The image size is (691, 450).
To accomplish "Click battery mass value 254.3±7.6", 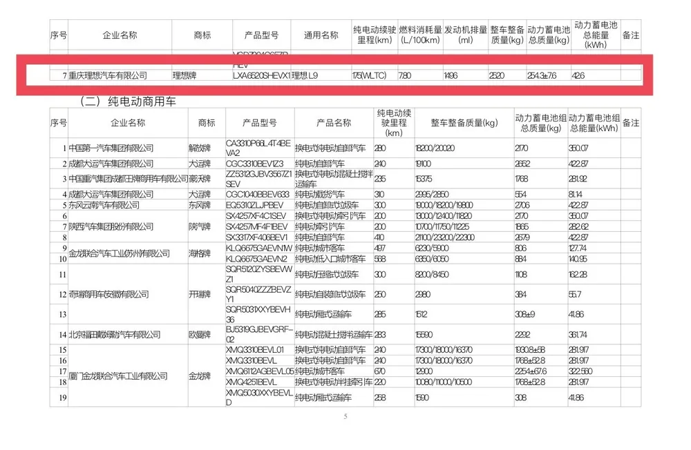I will (x=542, y=76).
